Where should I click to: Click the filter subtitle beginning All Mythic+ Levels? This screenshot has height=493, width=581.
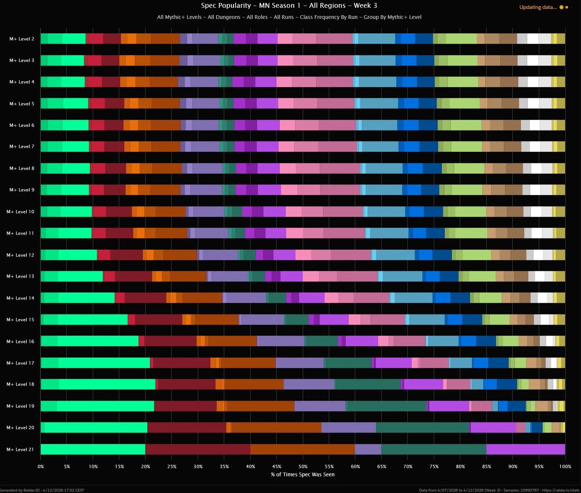pos(289,17)
